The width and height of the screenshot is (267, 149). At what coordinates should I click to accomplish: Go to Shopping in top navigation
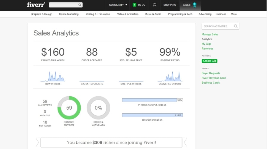click(170, 5)
